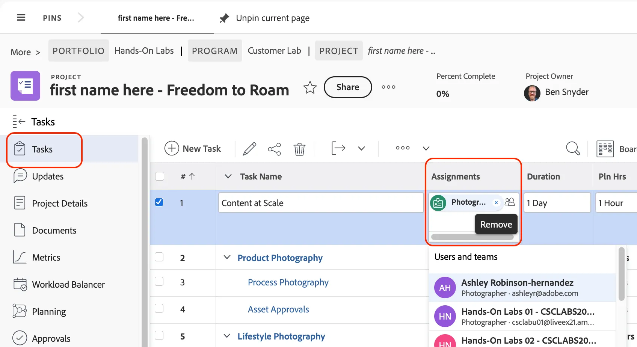
Task: Toggle the select-all tasks header checkbox
Action: [x=160, y=176]
